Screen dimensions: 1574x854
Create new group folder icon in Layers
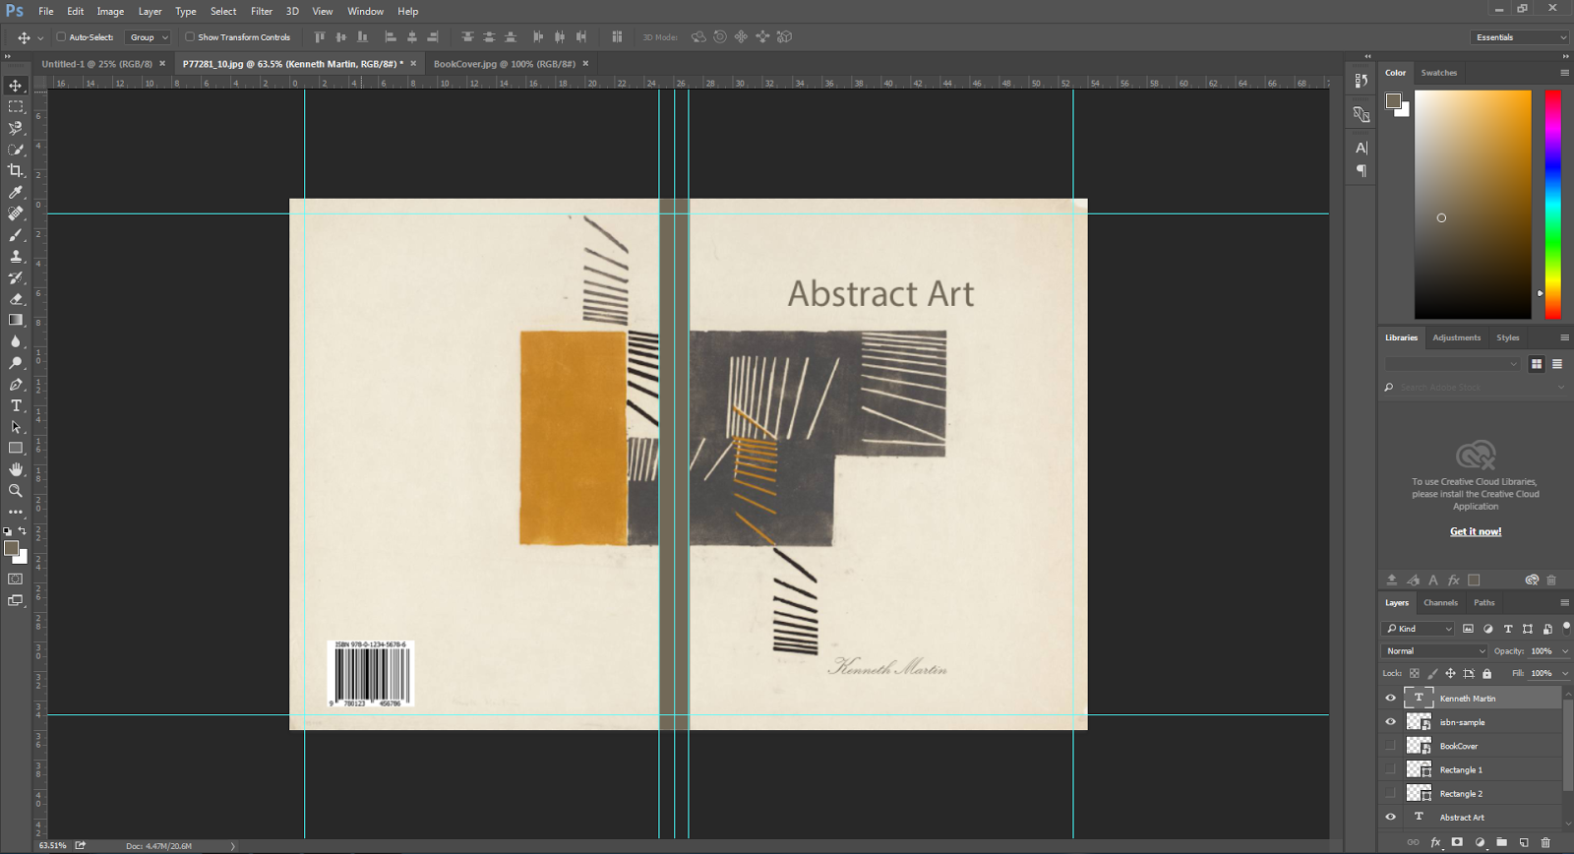pyautogui.click(x=1501, y=842)
